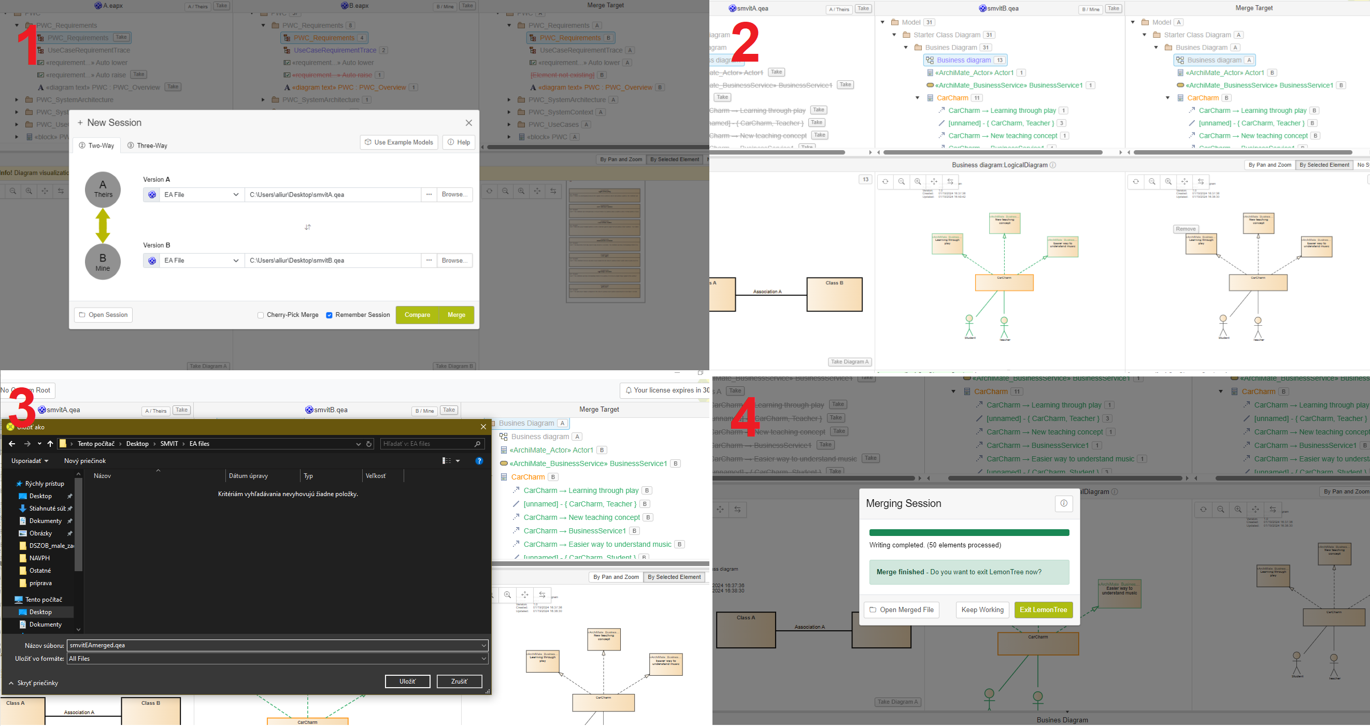The image size is (1370, 726).
Task: Click SMVIT in the address breadcrumb
Action: pos(169,444)
